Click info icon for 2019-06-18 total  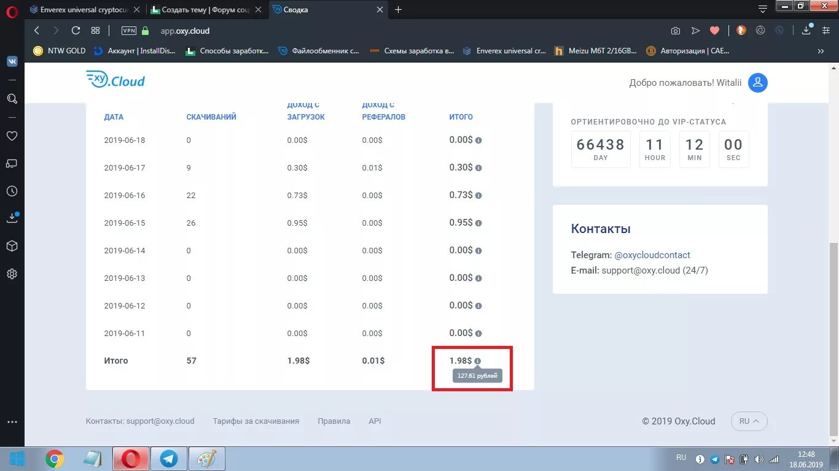[478, 140]
